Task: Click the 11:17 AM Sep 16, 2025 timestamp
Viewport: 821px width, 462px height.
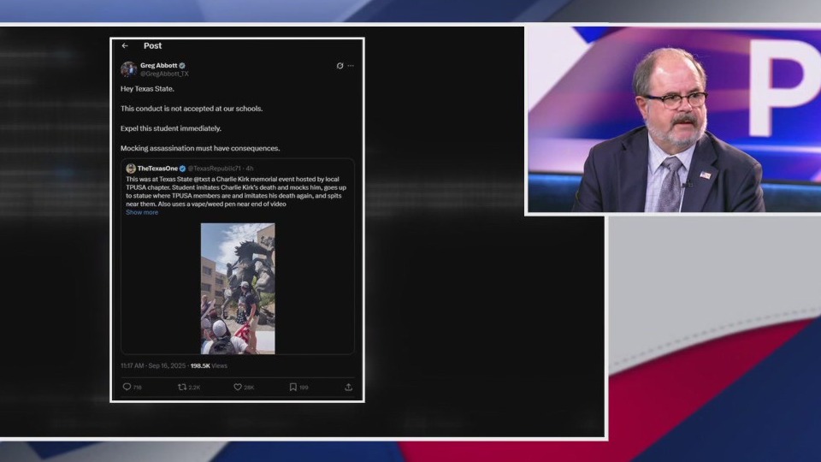Action: point(153,365)
